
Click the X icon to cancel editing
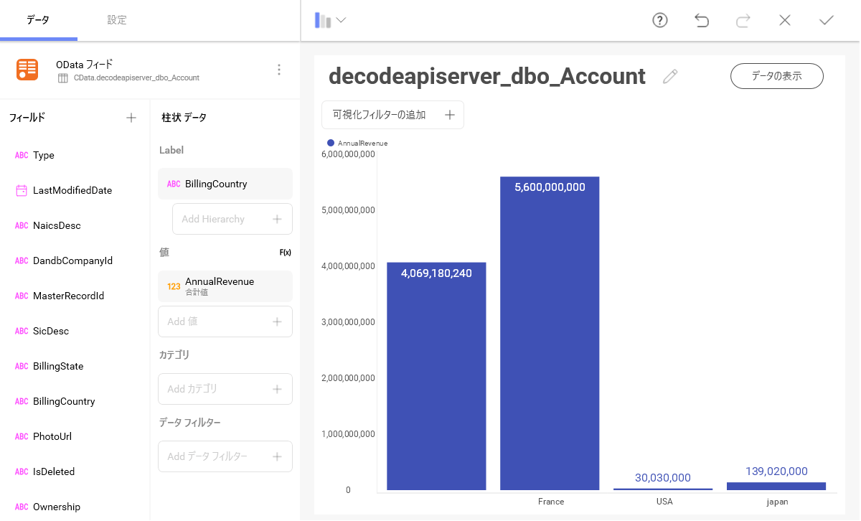coord(784,21)
